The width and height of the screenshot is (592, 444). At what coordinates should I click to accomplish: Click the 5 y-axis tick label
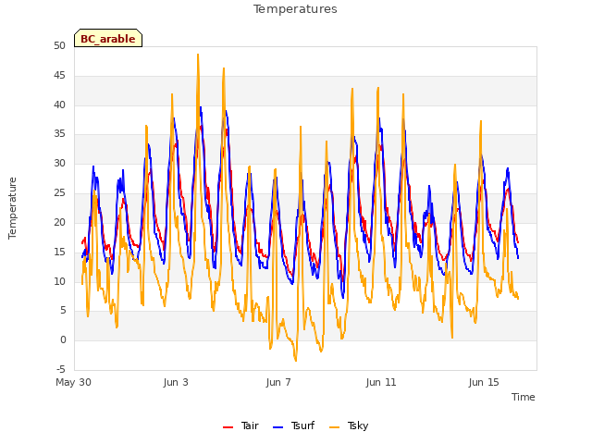63,311
